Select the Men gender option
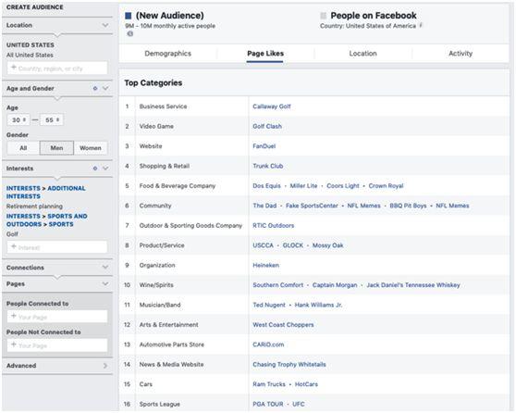The width and height of the screenshot is (516, 413). pyautogui.click(x=56, y=148)
